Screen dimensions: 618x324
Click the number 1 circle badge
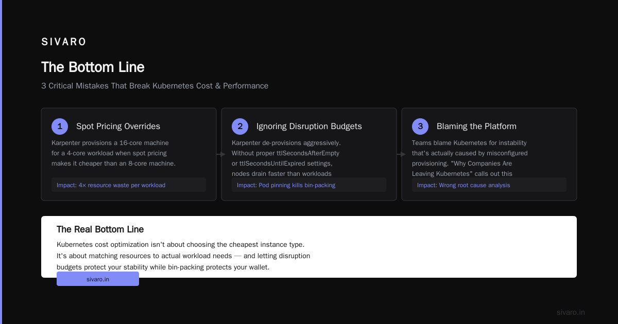(60, 127)
